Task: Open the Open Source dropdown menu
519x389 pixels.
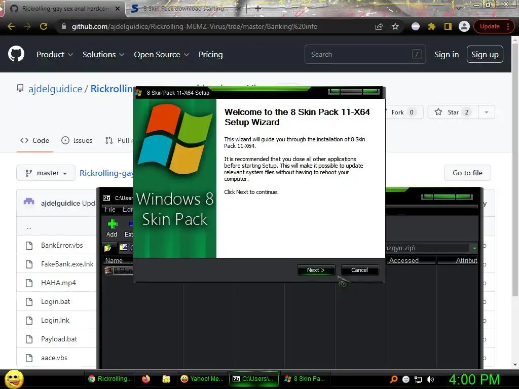Action: click(162, 55)
